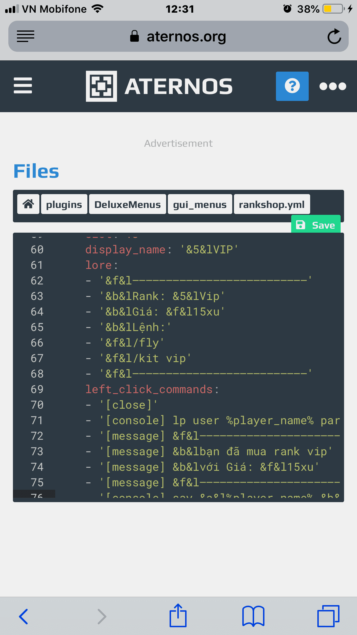Click line number 62 in gutter
The image size is (357, 635).
(x=37, y=281)
